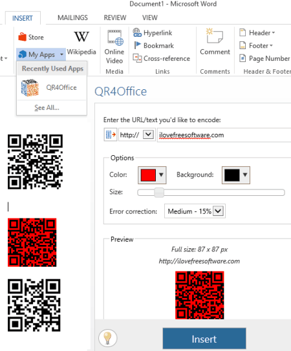Click the QR4Office pane title
This screenshot has height=351, width=291.
(x=120, y=91)
